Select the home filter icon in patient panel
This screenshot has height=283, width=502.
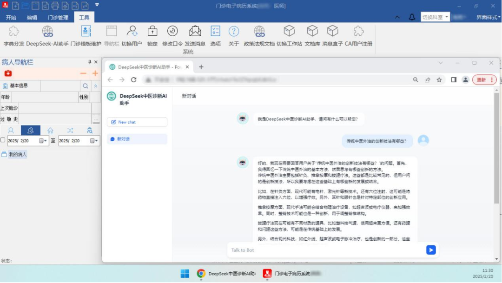coord(50,130)
